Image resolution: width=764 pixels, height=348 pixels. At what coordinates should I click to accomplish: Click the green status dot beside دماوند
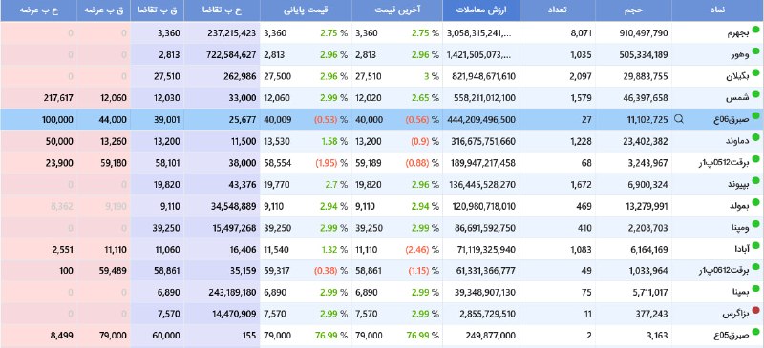pos(755,137)
